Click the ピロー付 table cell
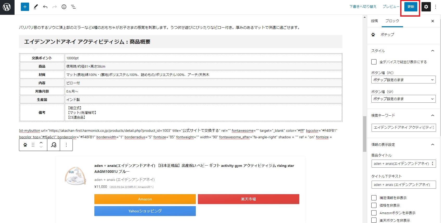441x223 pixels. (203, 83)
